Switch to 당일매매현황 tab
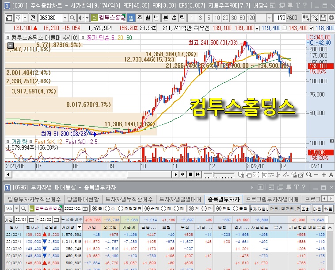Viewport: 335px width, 270px height. 83,199
